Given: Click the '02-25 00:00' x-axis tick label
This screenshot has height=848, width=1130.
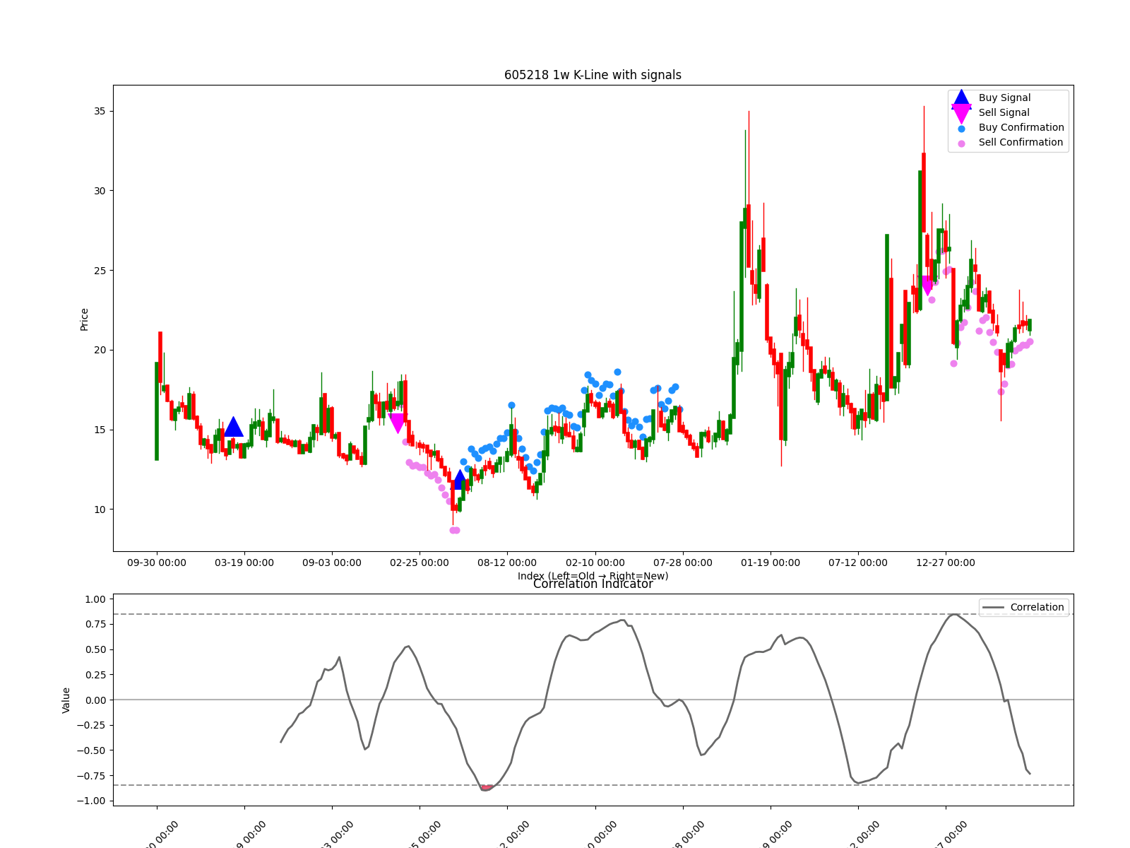Looking at the screenshot, I should click(x=420, y=563).
